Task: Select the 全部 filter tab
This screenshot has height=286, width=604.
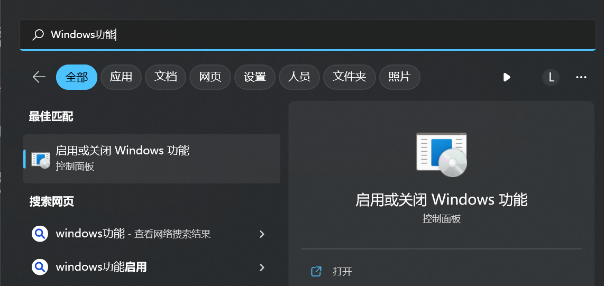Action: (77, 77)
